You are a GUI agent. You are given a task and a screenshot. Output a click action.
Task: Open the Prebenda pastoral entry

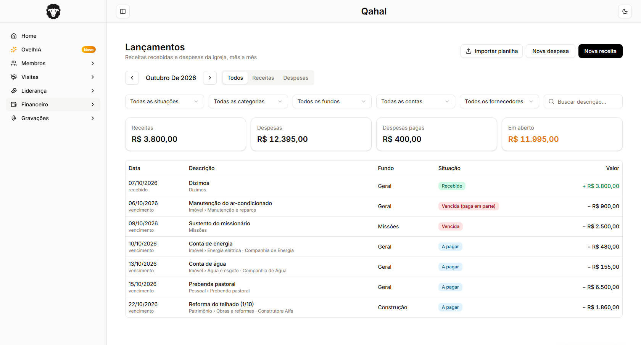374,287
